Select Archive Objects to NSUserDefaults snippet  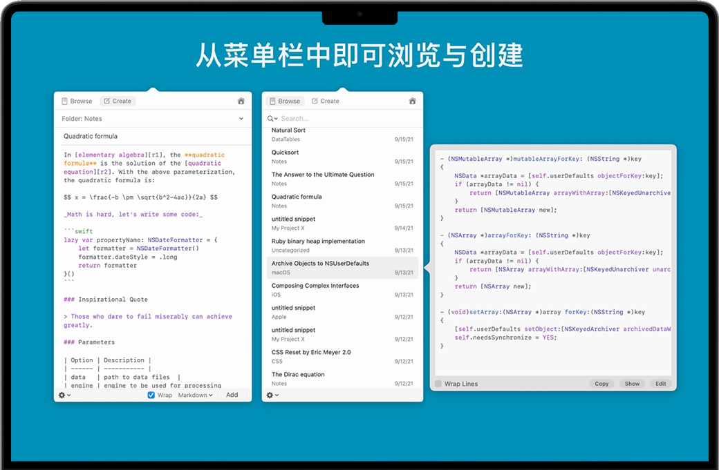[342, 268]
